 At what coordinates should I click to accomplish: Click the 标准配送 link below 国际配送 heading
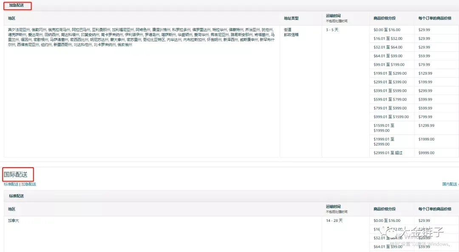(x=11, y=184)
